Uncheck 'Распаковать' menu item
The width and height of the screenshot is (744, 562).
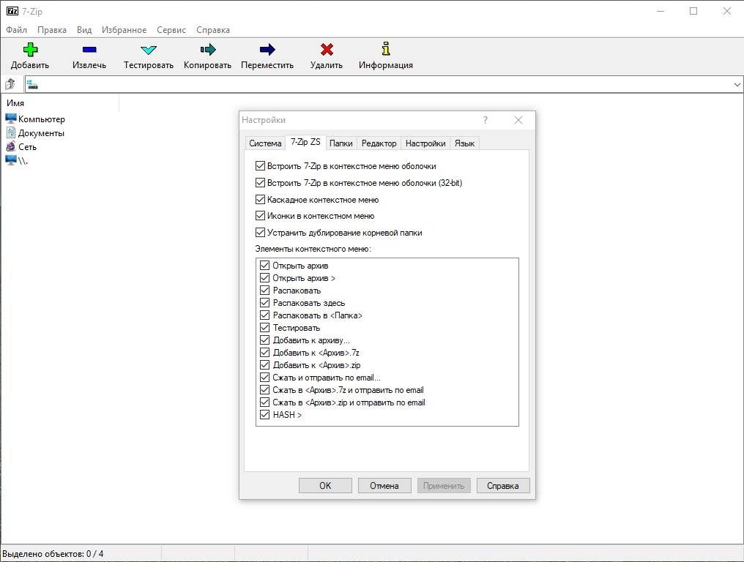click(265, 291)
